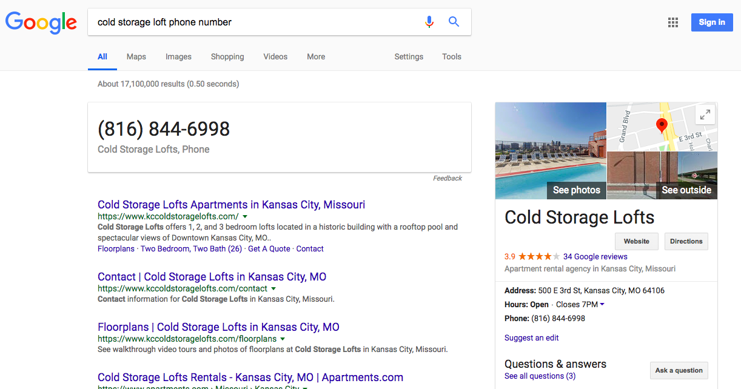This screenshot has height=389, width=741.
Task: View the See outside street thumbnail
Action: tap(662, 176)
